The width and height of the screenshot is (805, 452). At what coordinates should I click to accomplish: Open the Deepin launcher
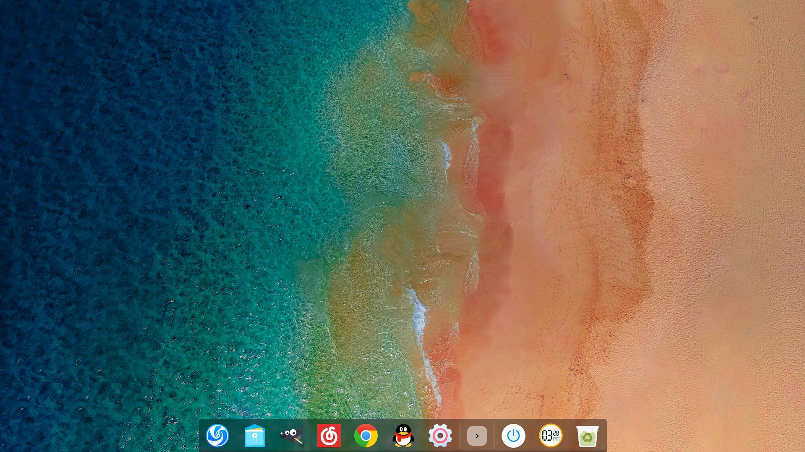pos(217,436)
